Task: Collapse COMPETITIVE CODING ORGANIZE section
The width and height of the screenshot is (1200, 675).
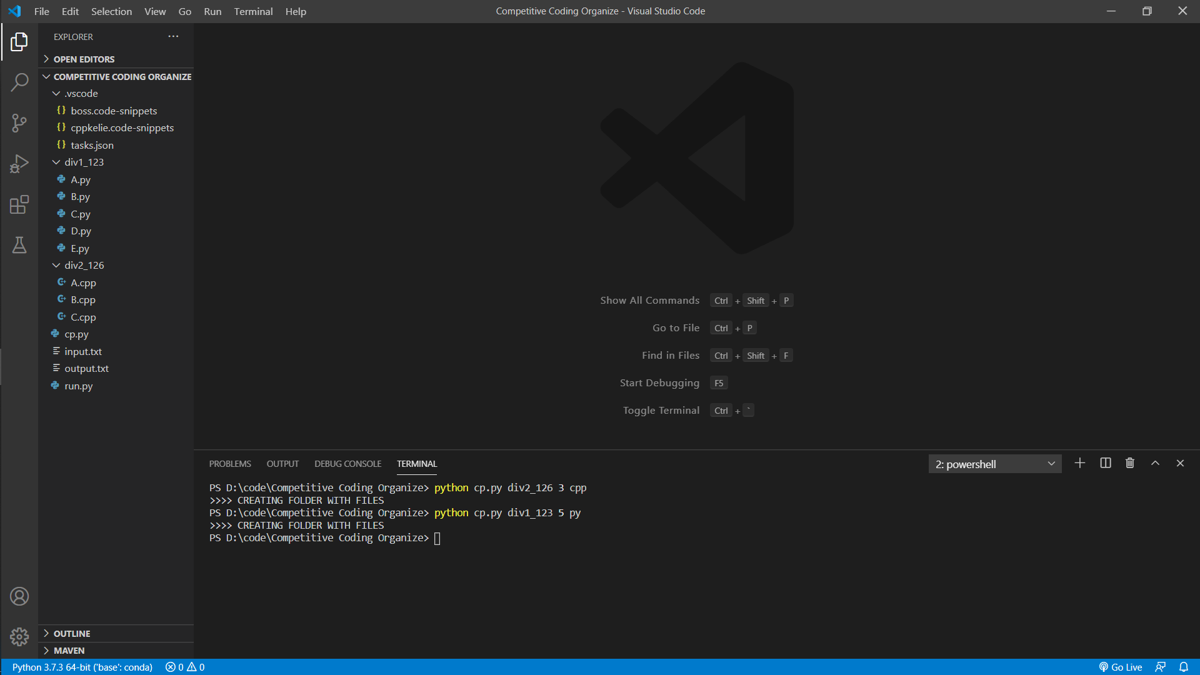Action: point(116,76)
